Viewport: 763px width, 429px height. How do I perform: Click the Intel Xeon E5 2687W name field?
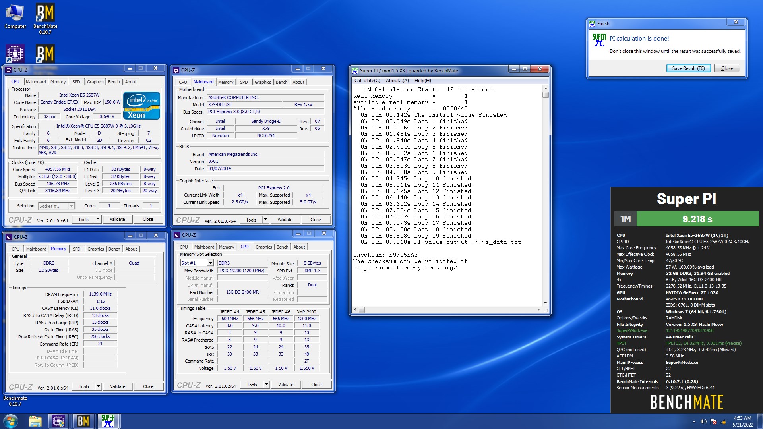click(x=79, y=95)
